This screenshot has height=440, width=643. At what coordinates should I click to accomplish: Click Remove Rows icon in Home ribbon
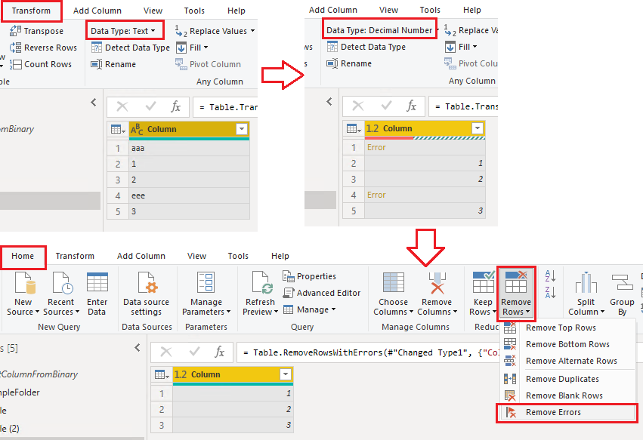(516, 282)
